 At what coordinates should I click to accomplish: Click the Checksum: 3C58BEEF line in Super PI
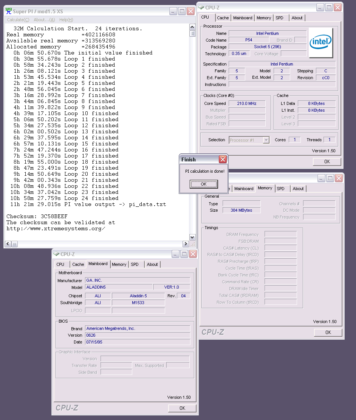[x=37, y=216]
